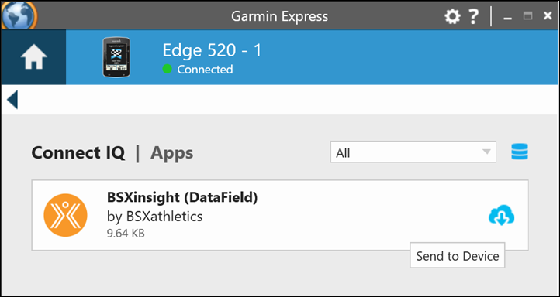Maximize the Garmin Express window
The height and width of the screenshot is (297, 560).
click(527, 15)
